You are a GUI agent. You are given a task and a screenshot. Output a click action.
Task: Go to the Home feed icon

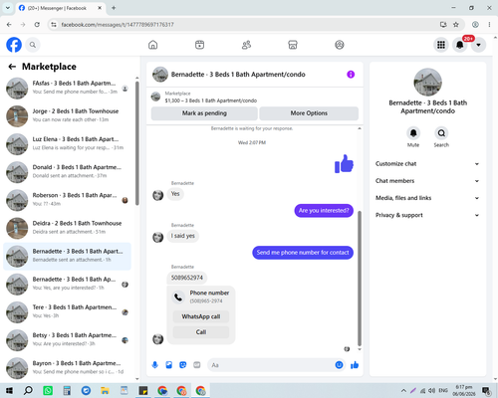tap(153, 45)
